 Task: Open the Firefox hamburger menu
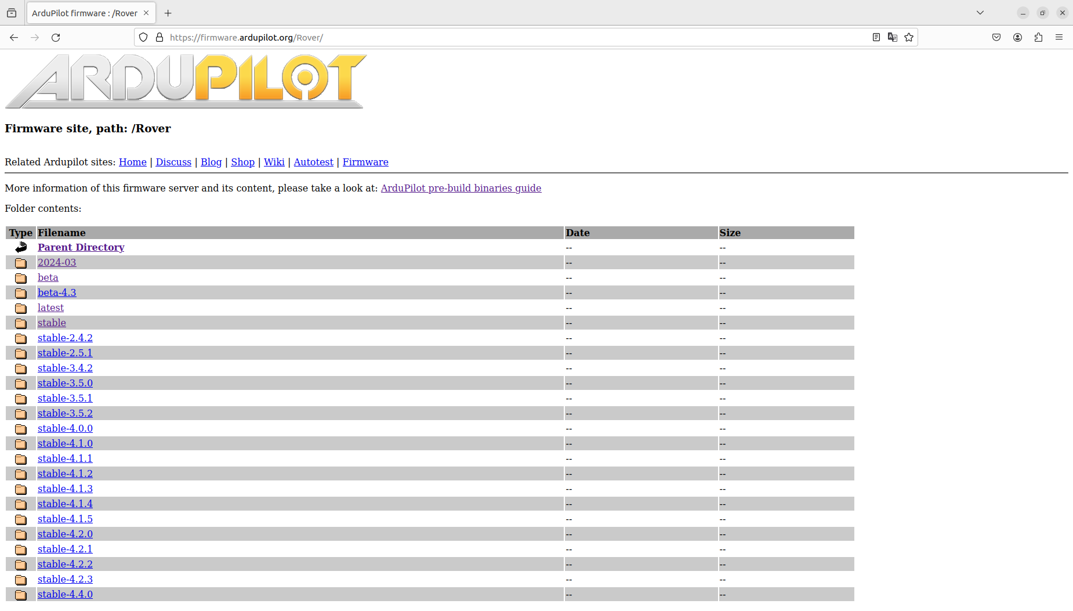[x=1059, y=38]
